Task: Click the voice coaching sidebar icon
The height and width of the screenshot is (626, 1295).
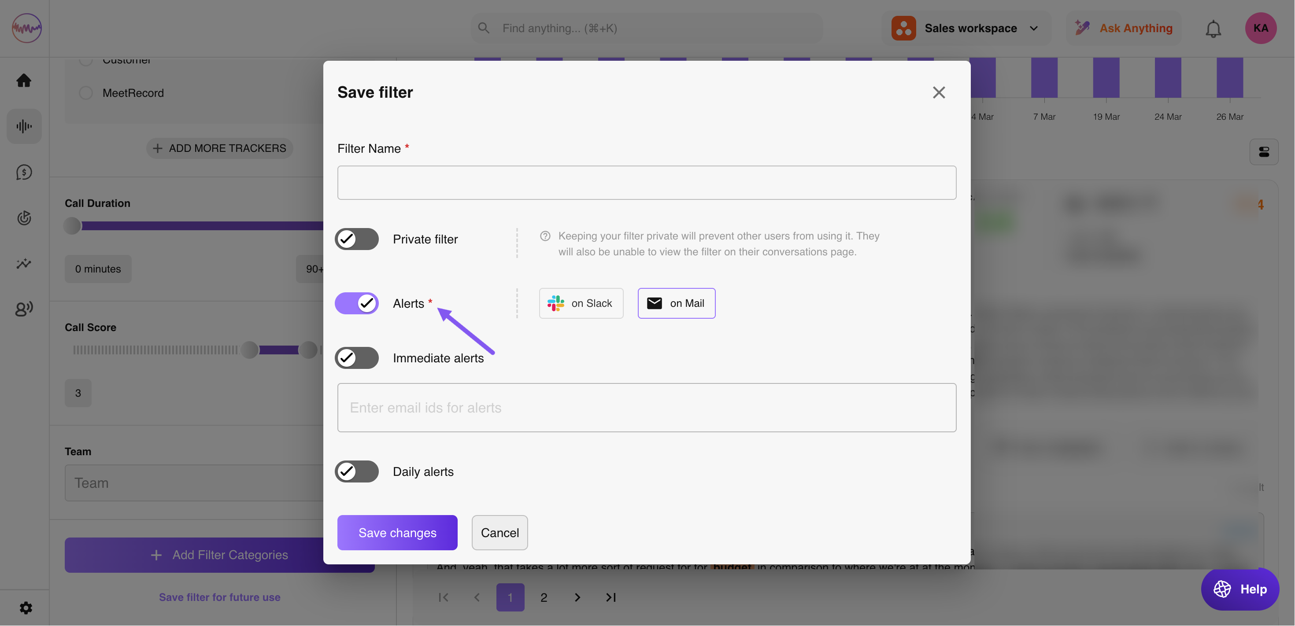Action: (x=24, y=308)
